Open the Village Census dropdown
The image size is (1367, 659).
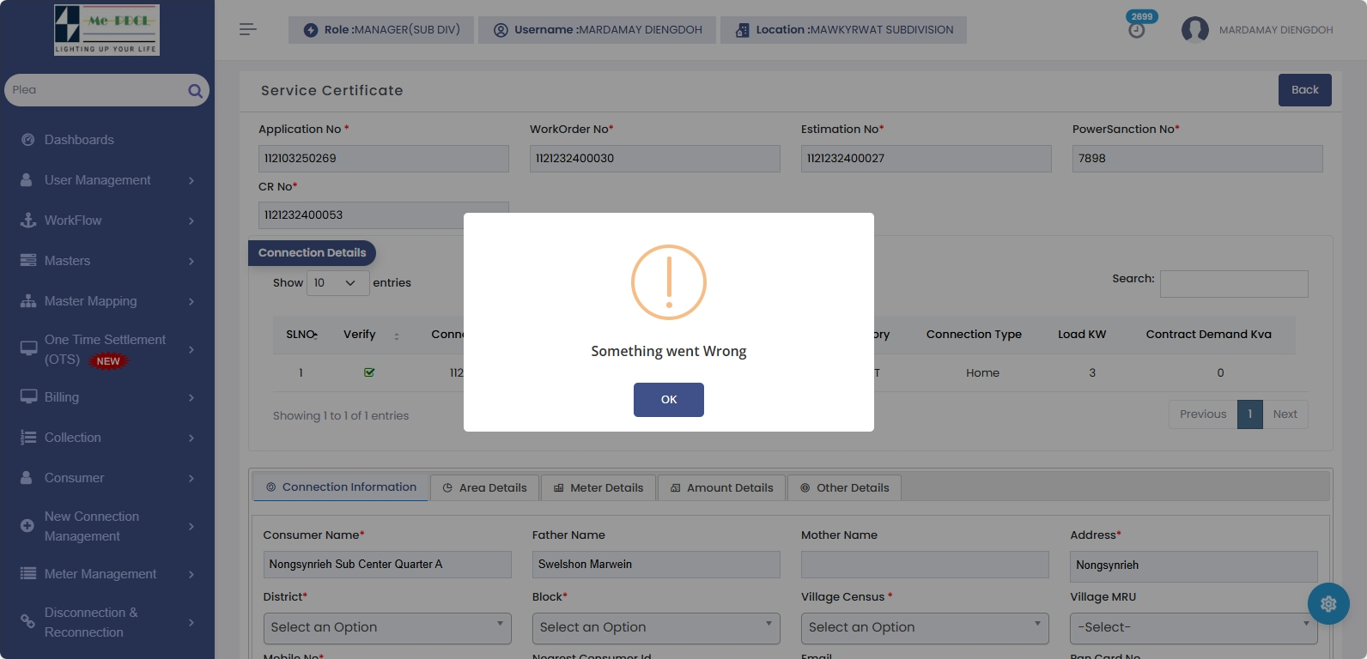[925, 627]
